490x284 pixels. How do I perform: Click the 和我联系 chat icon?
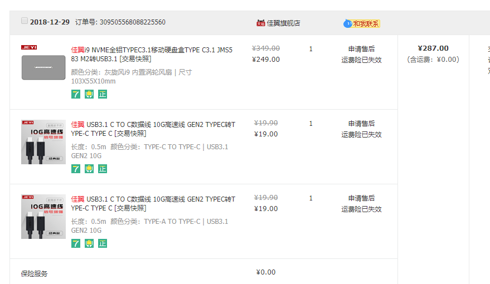362,24
